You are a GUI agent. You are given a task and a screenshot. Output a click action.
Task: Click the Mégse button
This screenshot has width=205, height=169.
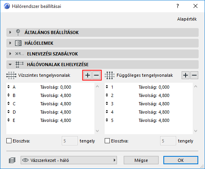pos(141,160)
